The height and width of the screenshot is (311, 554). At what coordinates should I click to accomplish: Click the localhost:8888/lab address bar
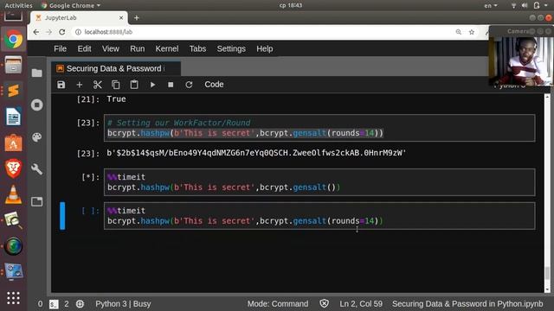[x=108, y=32]
